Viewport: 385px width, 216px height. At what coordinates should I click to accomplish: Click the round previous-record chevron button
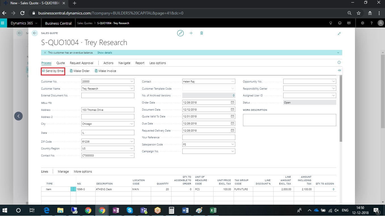[18, 116]
